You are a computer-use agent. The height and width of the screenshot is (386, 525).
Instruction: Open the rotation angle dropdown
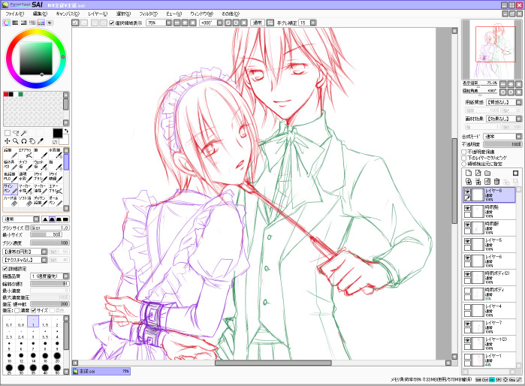click(219, 23)
